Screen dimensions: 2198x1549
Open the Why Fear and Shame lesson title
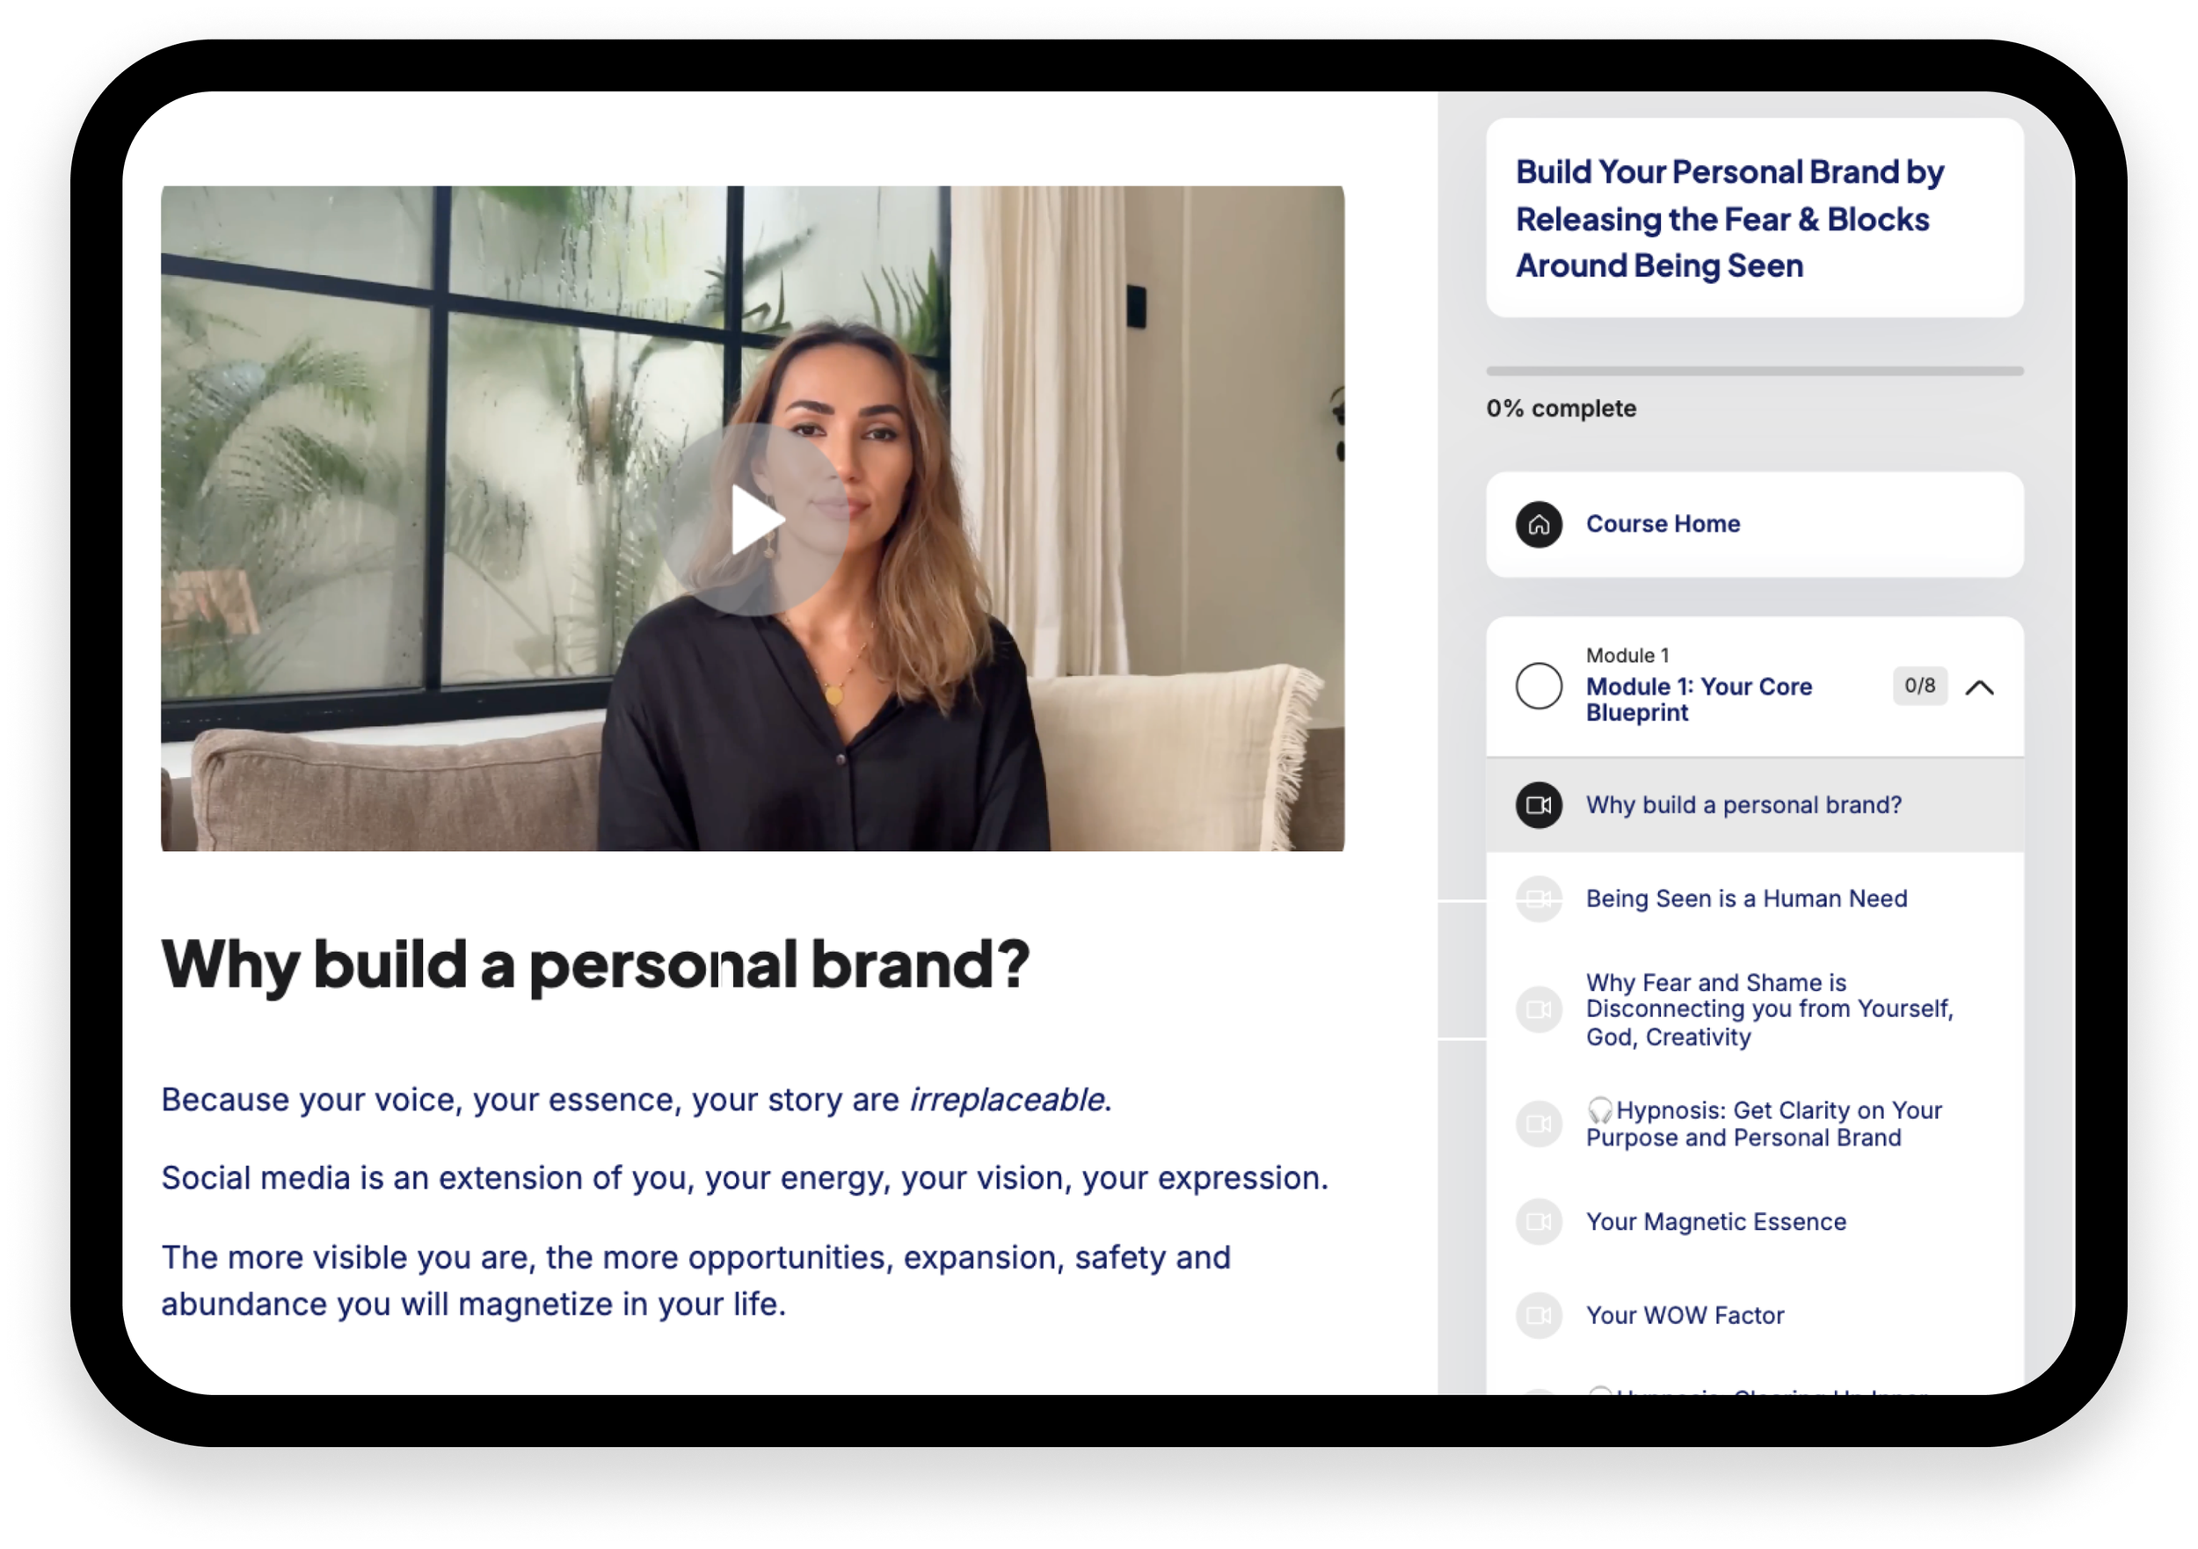click(x=1770, y=1010)
